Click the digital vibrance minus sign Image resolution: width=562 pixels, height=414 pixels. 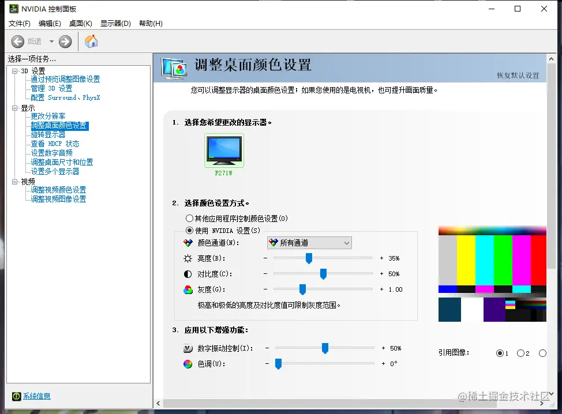pyautogui.click(x=267, y=348)
